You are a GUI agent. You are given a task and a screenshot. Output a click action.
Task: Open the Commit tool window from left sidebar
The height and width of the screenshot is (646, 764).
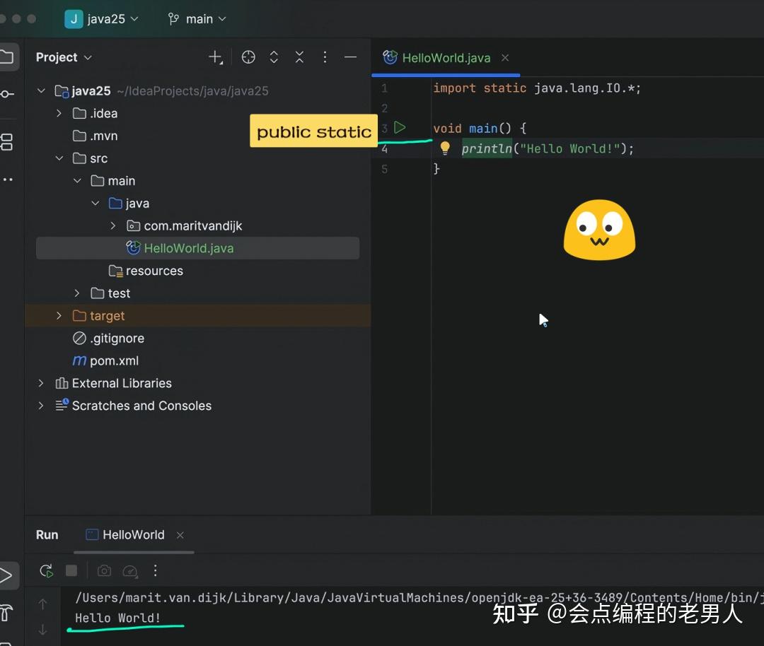[7, 93]
